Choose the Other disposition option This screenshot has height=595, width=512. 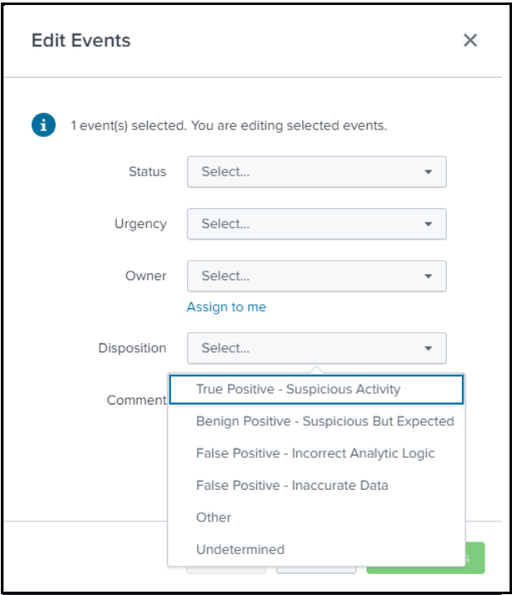pos(317,517)
